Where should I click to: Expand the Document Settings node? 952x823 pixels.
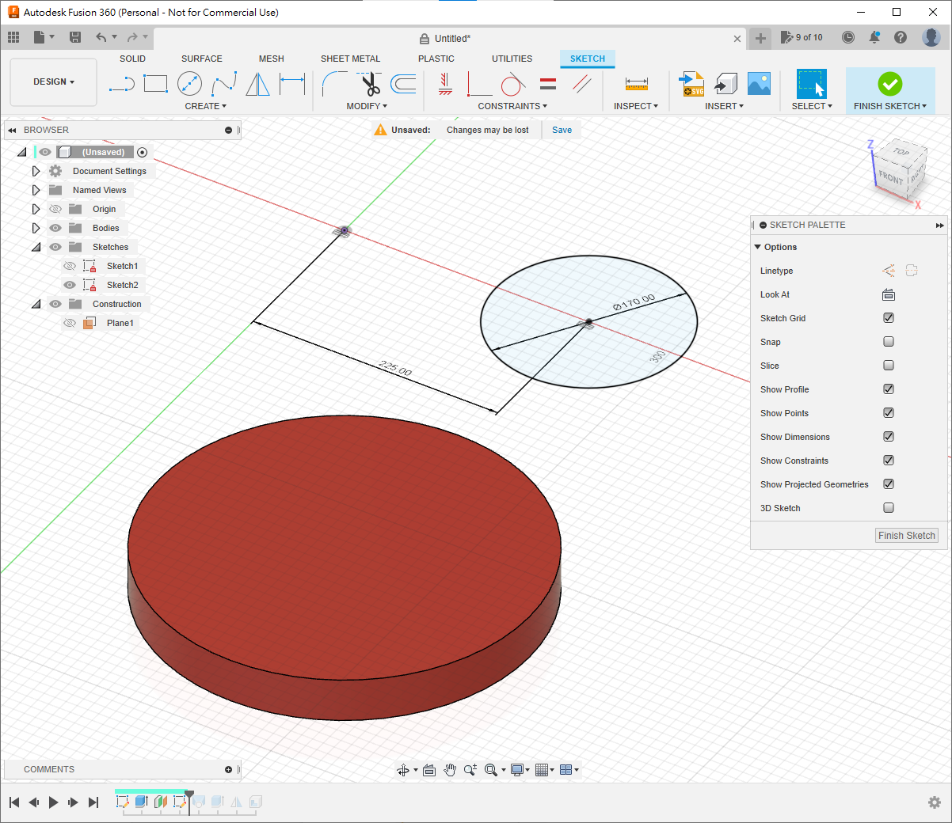(36, 171)
